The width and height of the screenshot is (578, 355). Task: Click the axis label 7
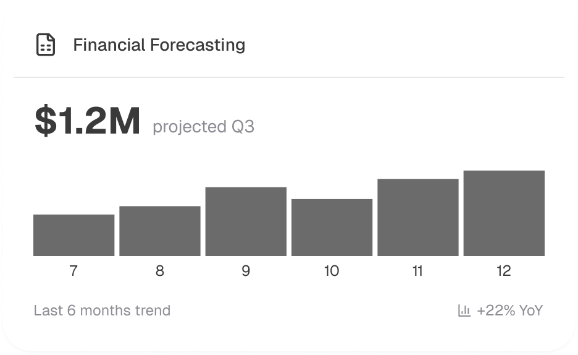click(x=73, y=271)
